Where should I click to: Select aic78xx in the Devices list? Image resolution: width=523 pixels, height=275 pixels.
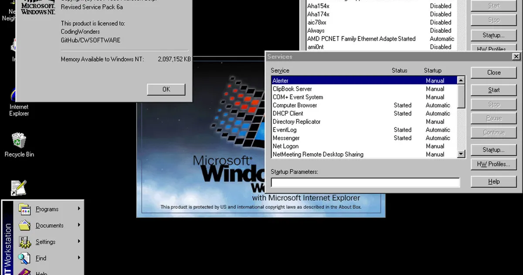point(381,22)
